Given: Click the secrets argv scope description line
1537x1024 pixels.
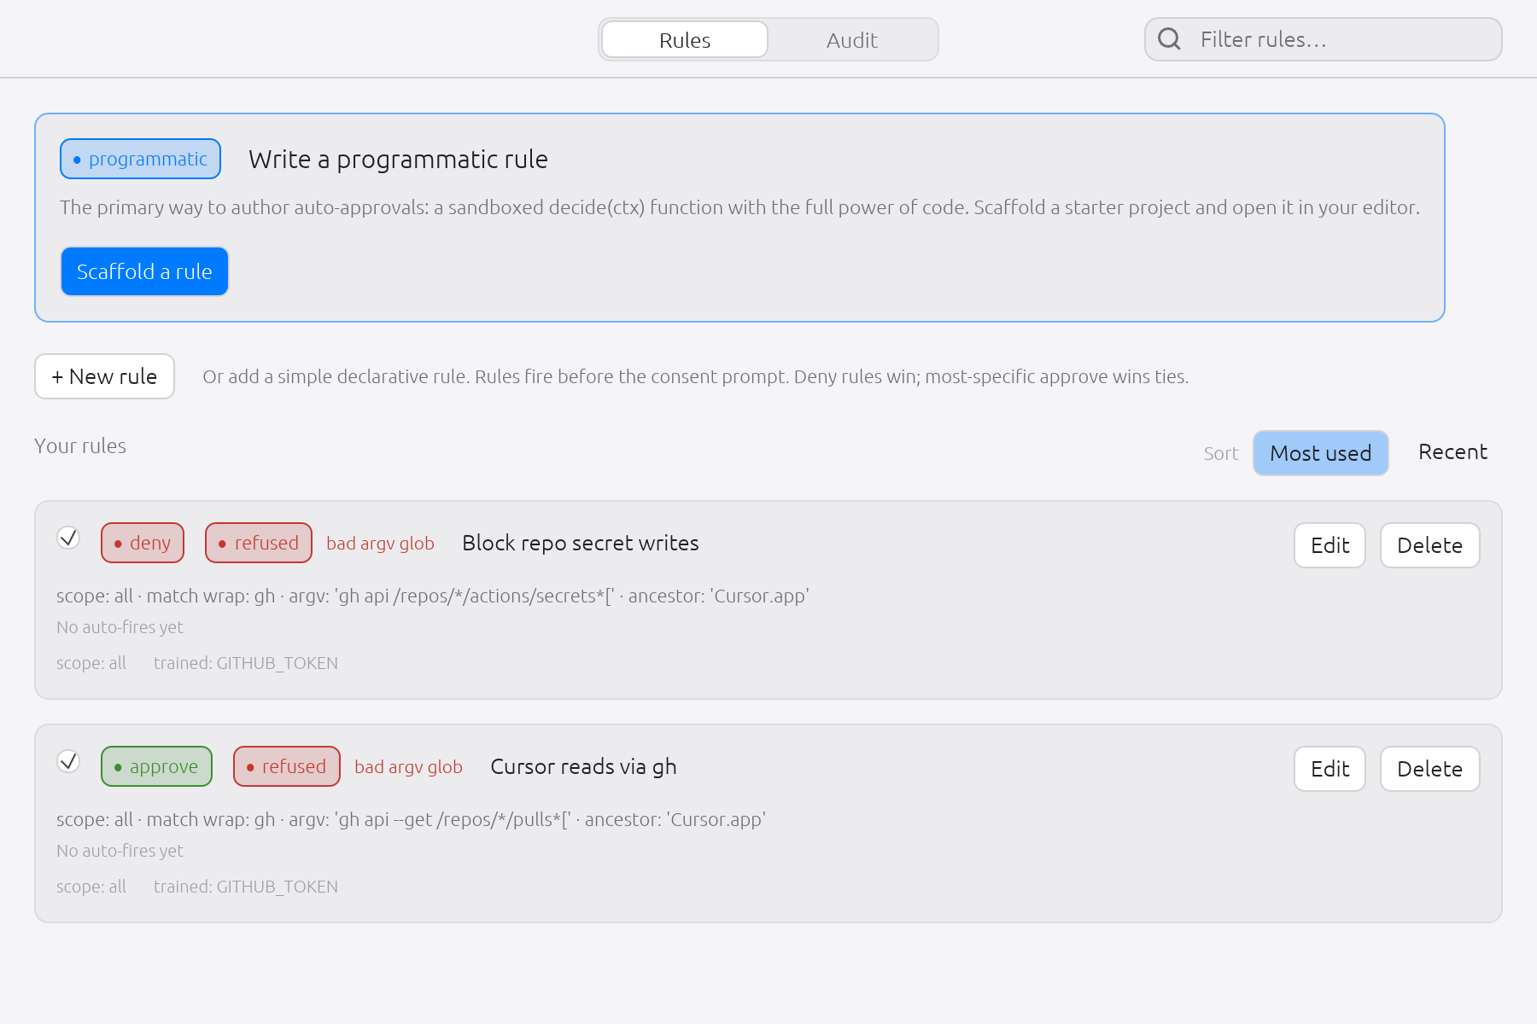Looking at the screenshot, I should pos(433,596).
